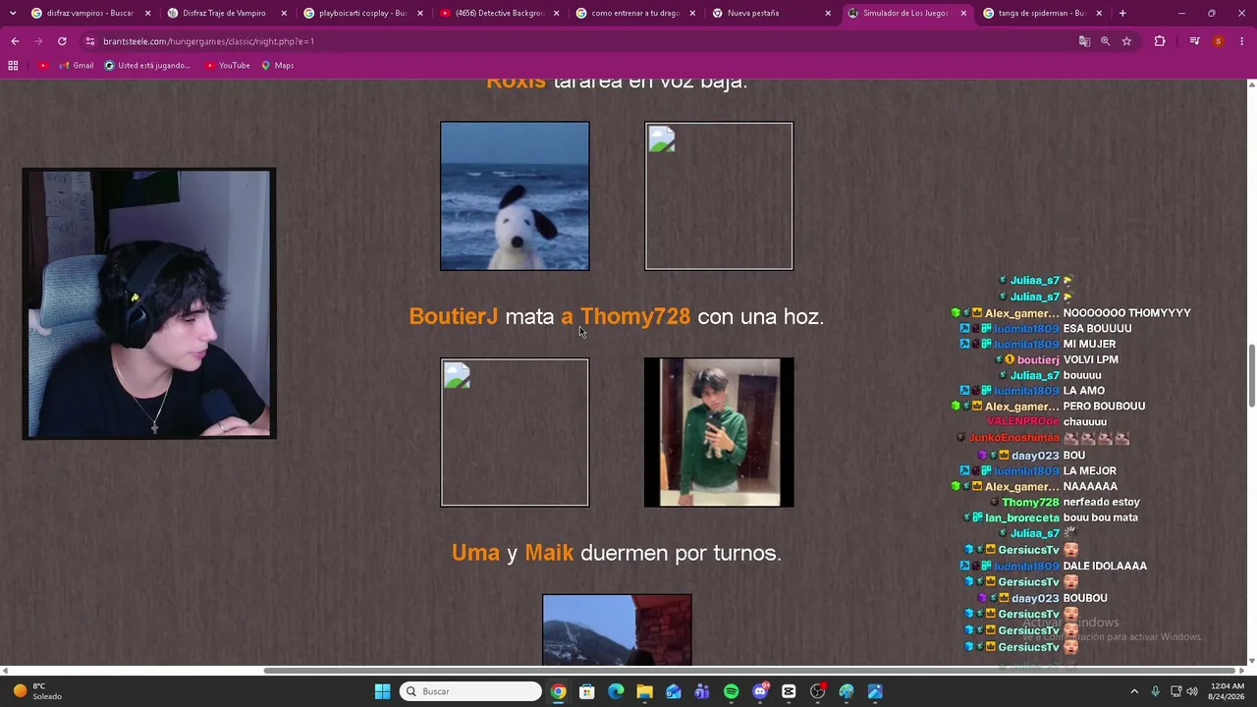Open the Windows Start menu
Screen dimensions: 1257x707
[x=382, y=691]
